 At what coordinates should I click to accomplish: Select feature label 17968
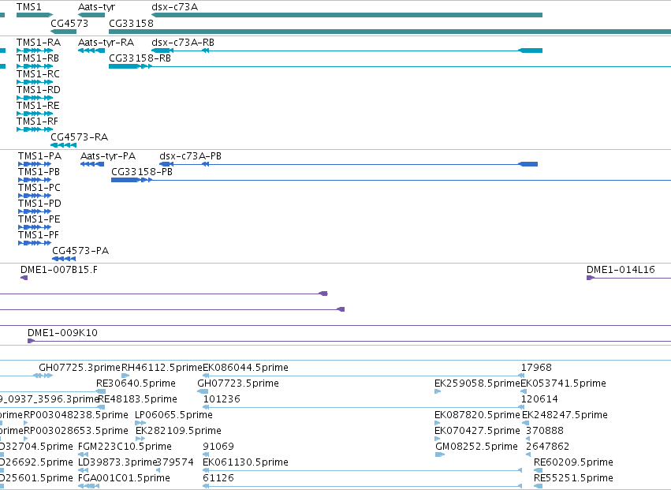pos(536,368)
